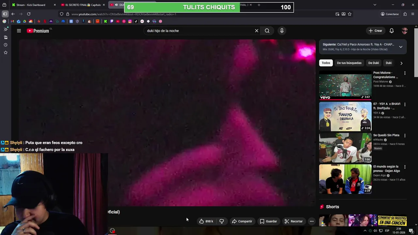This screenshot has width=418, height=235.
Task: Open the elWacky channel name
Action: [x=378, y=140]
